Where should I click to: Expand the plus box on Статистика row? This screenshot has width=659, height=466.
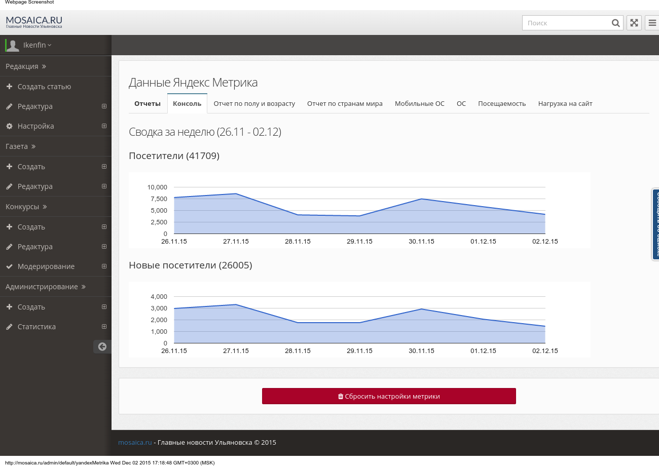[x=104, y=327]
